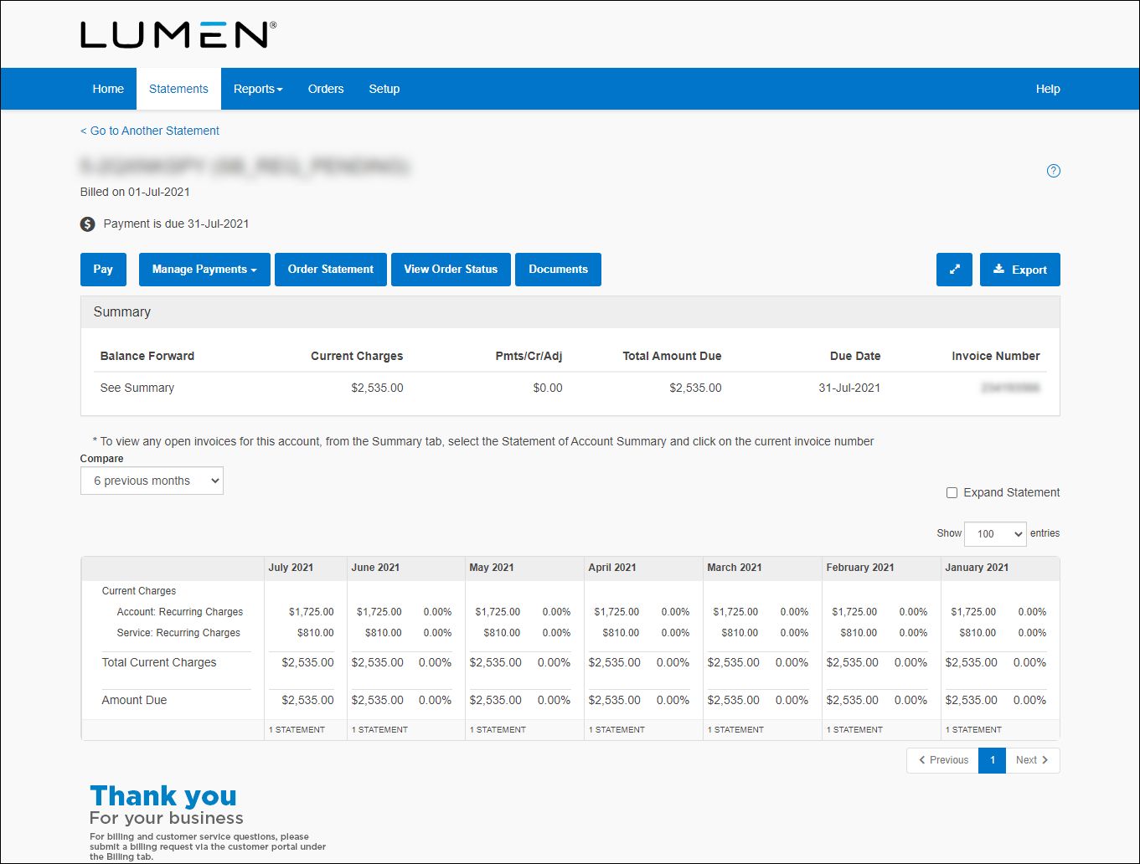Click the Lumen logo
Viewport: 1140px width, 864px height.
click(178, 34)
